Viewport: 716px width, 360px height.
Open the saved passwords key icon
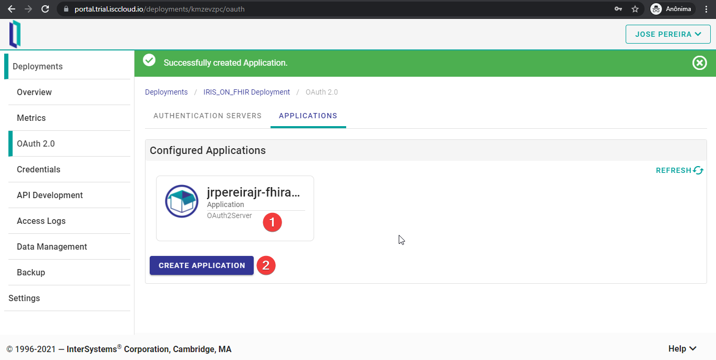pos(618,9)
